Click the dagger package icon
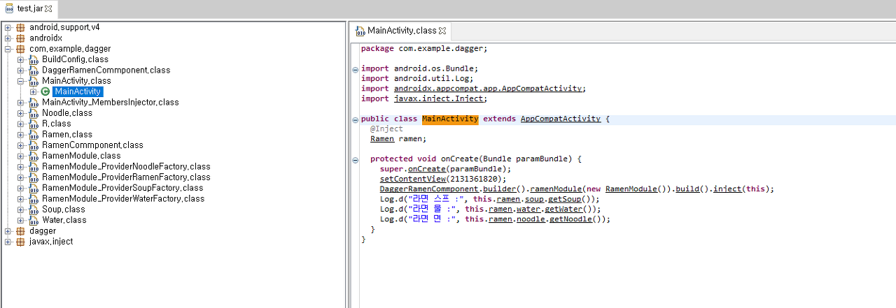 20,231
